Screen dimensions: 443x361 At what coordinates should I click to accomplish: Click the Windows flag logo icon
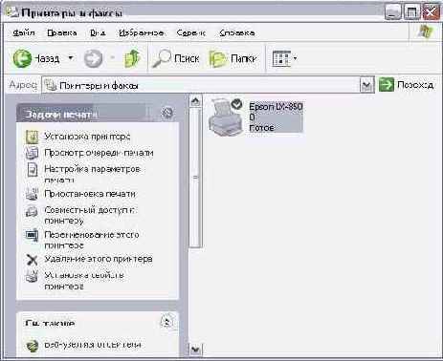[425, 32]
